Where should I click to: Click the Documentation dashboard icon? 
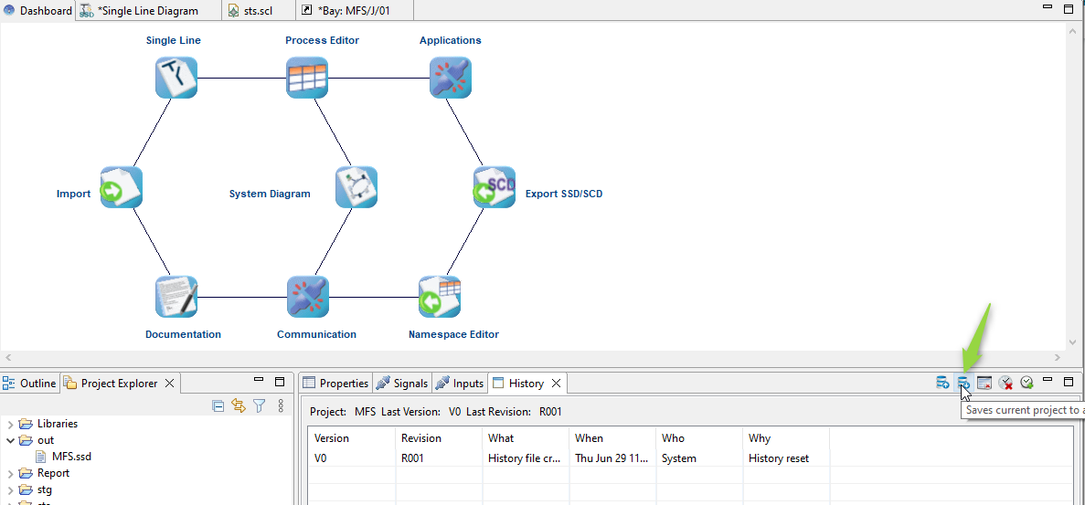tap(176, 297)
